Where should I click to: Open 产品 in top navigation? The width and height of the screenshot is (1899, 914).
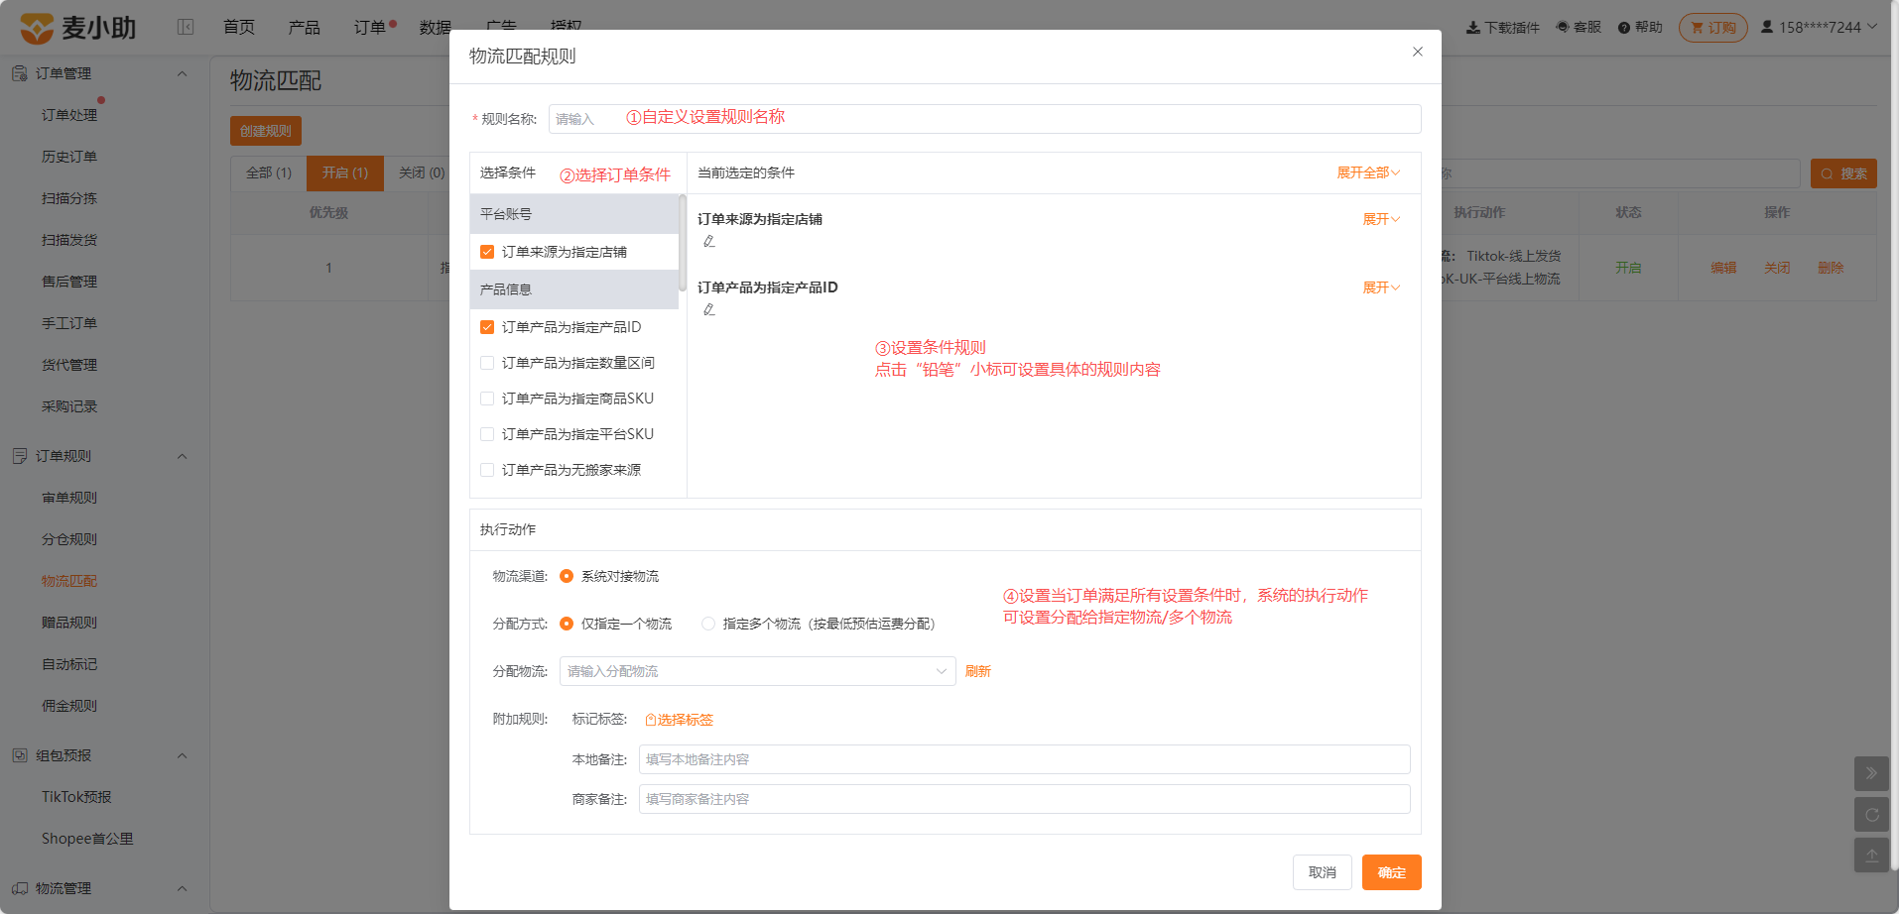coord(305,27)
